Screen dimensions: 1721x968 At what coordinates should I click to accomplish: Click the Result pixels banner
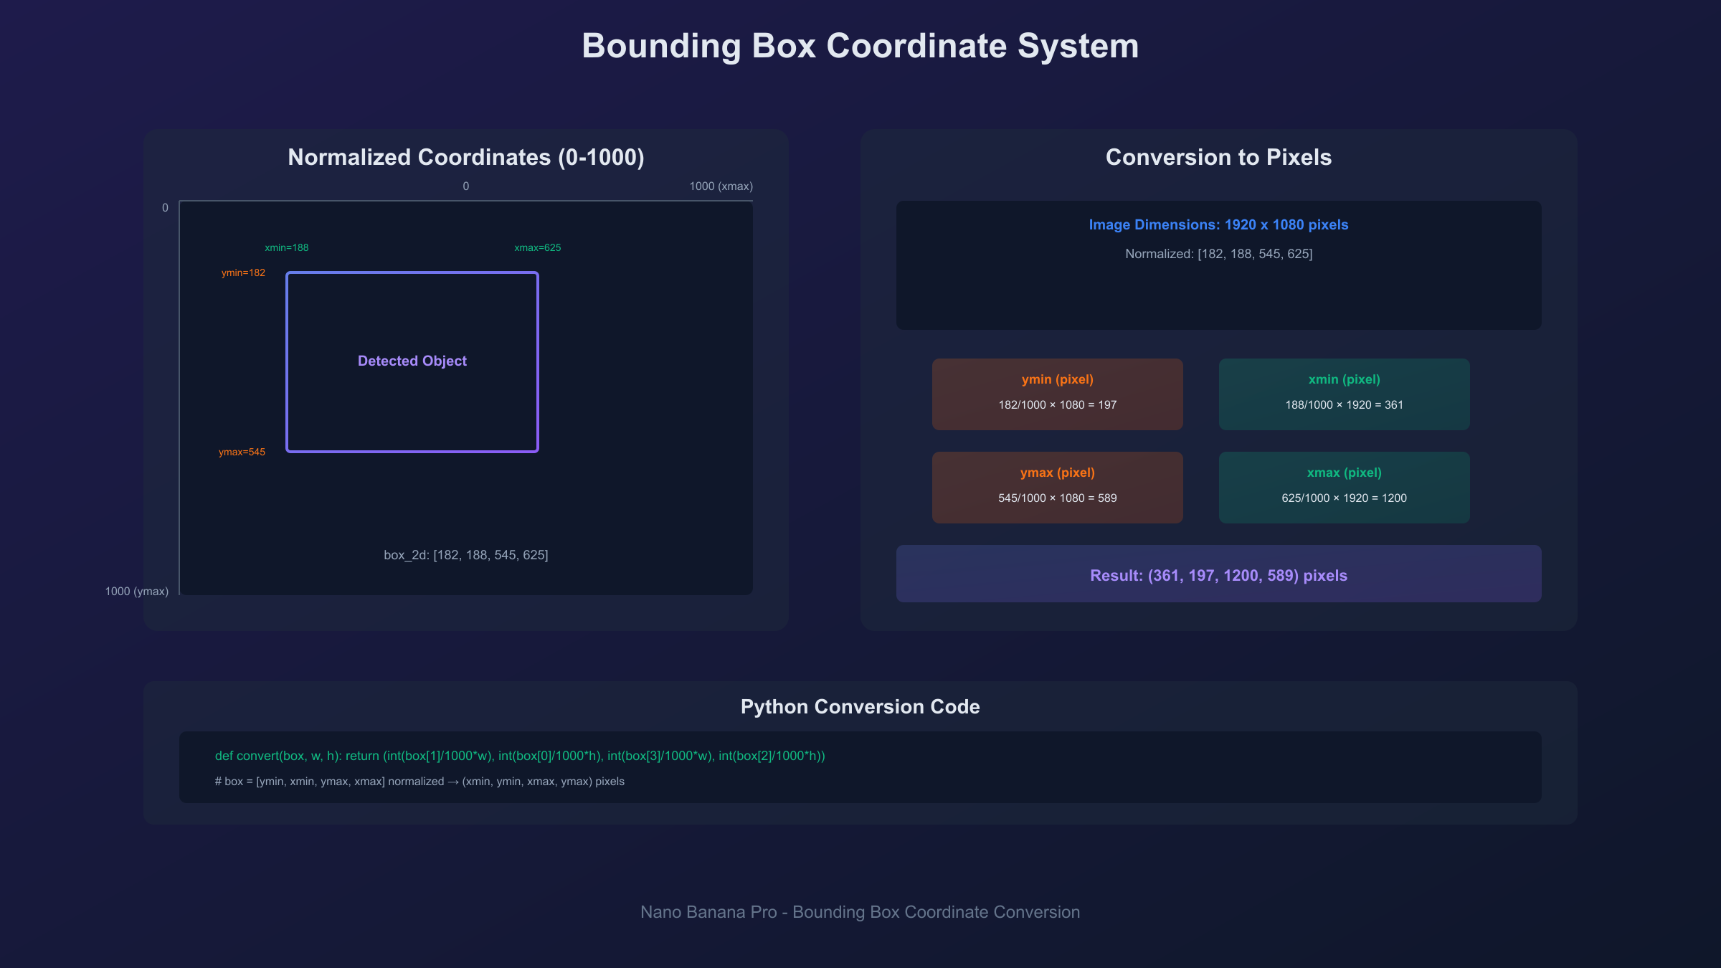1218,574
